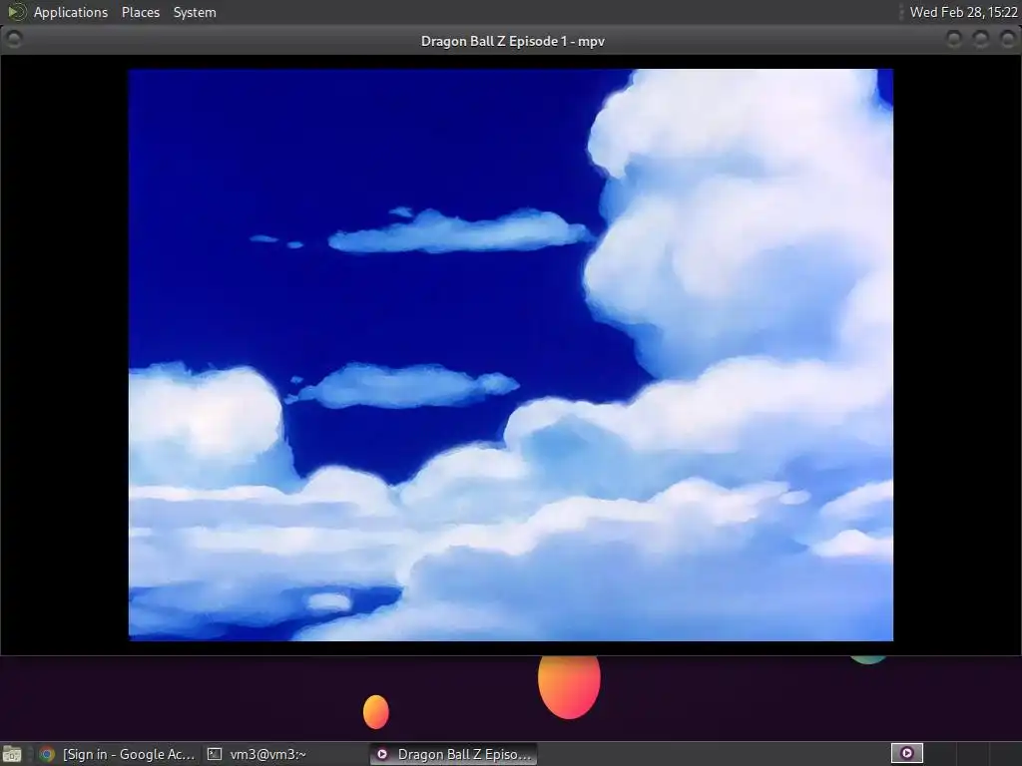Viewport: 1022px width, 766px height.
Task: Open the clock showing Wed Feb 28, 15:22
Action: (963, 12)
